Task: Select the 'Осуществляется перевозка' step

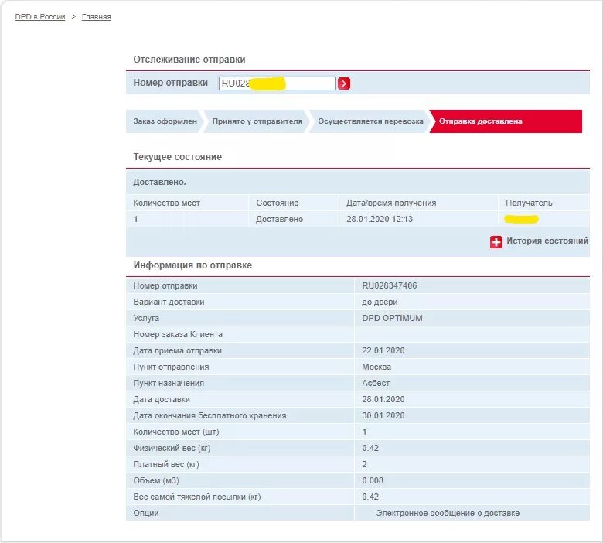Action: point(370,121)
